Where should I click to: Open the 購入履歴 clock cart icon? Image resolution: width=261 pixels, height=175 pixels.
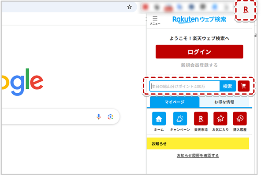(240, 119)
